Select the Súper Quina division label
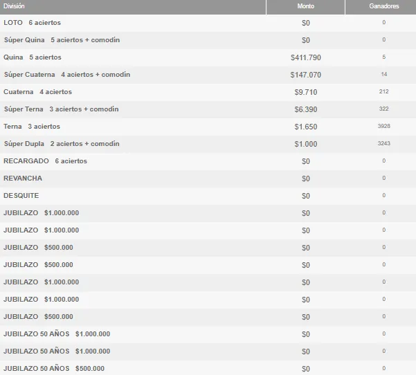416x375 pixels. [x=62, y=40]
